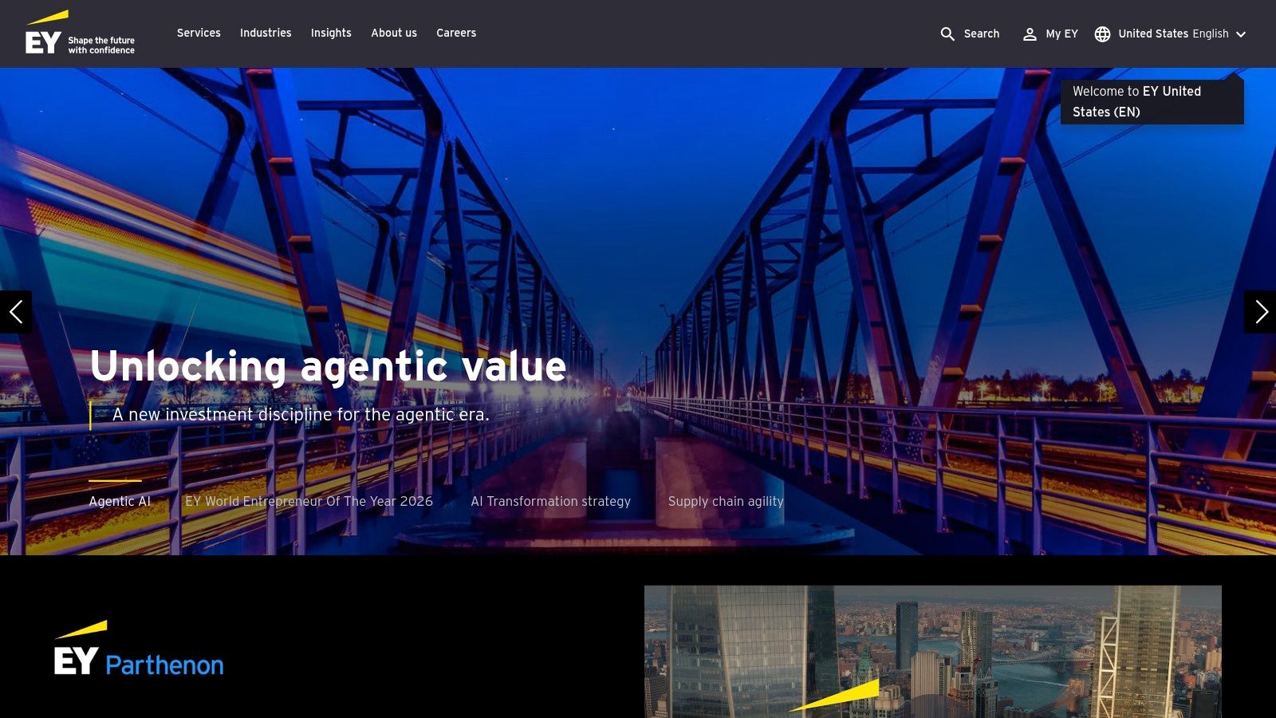Open the city skyline thumbnail image
Image resolution: width=1276 pixels, height=718 pixels.
click(933, 652)
